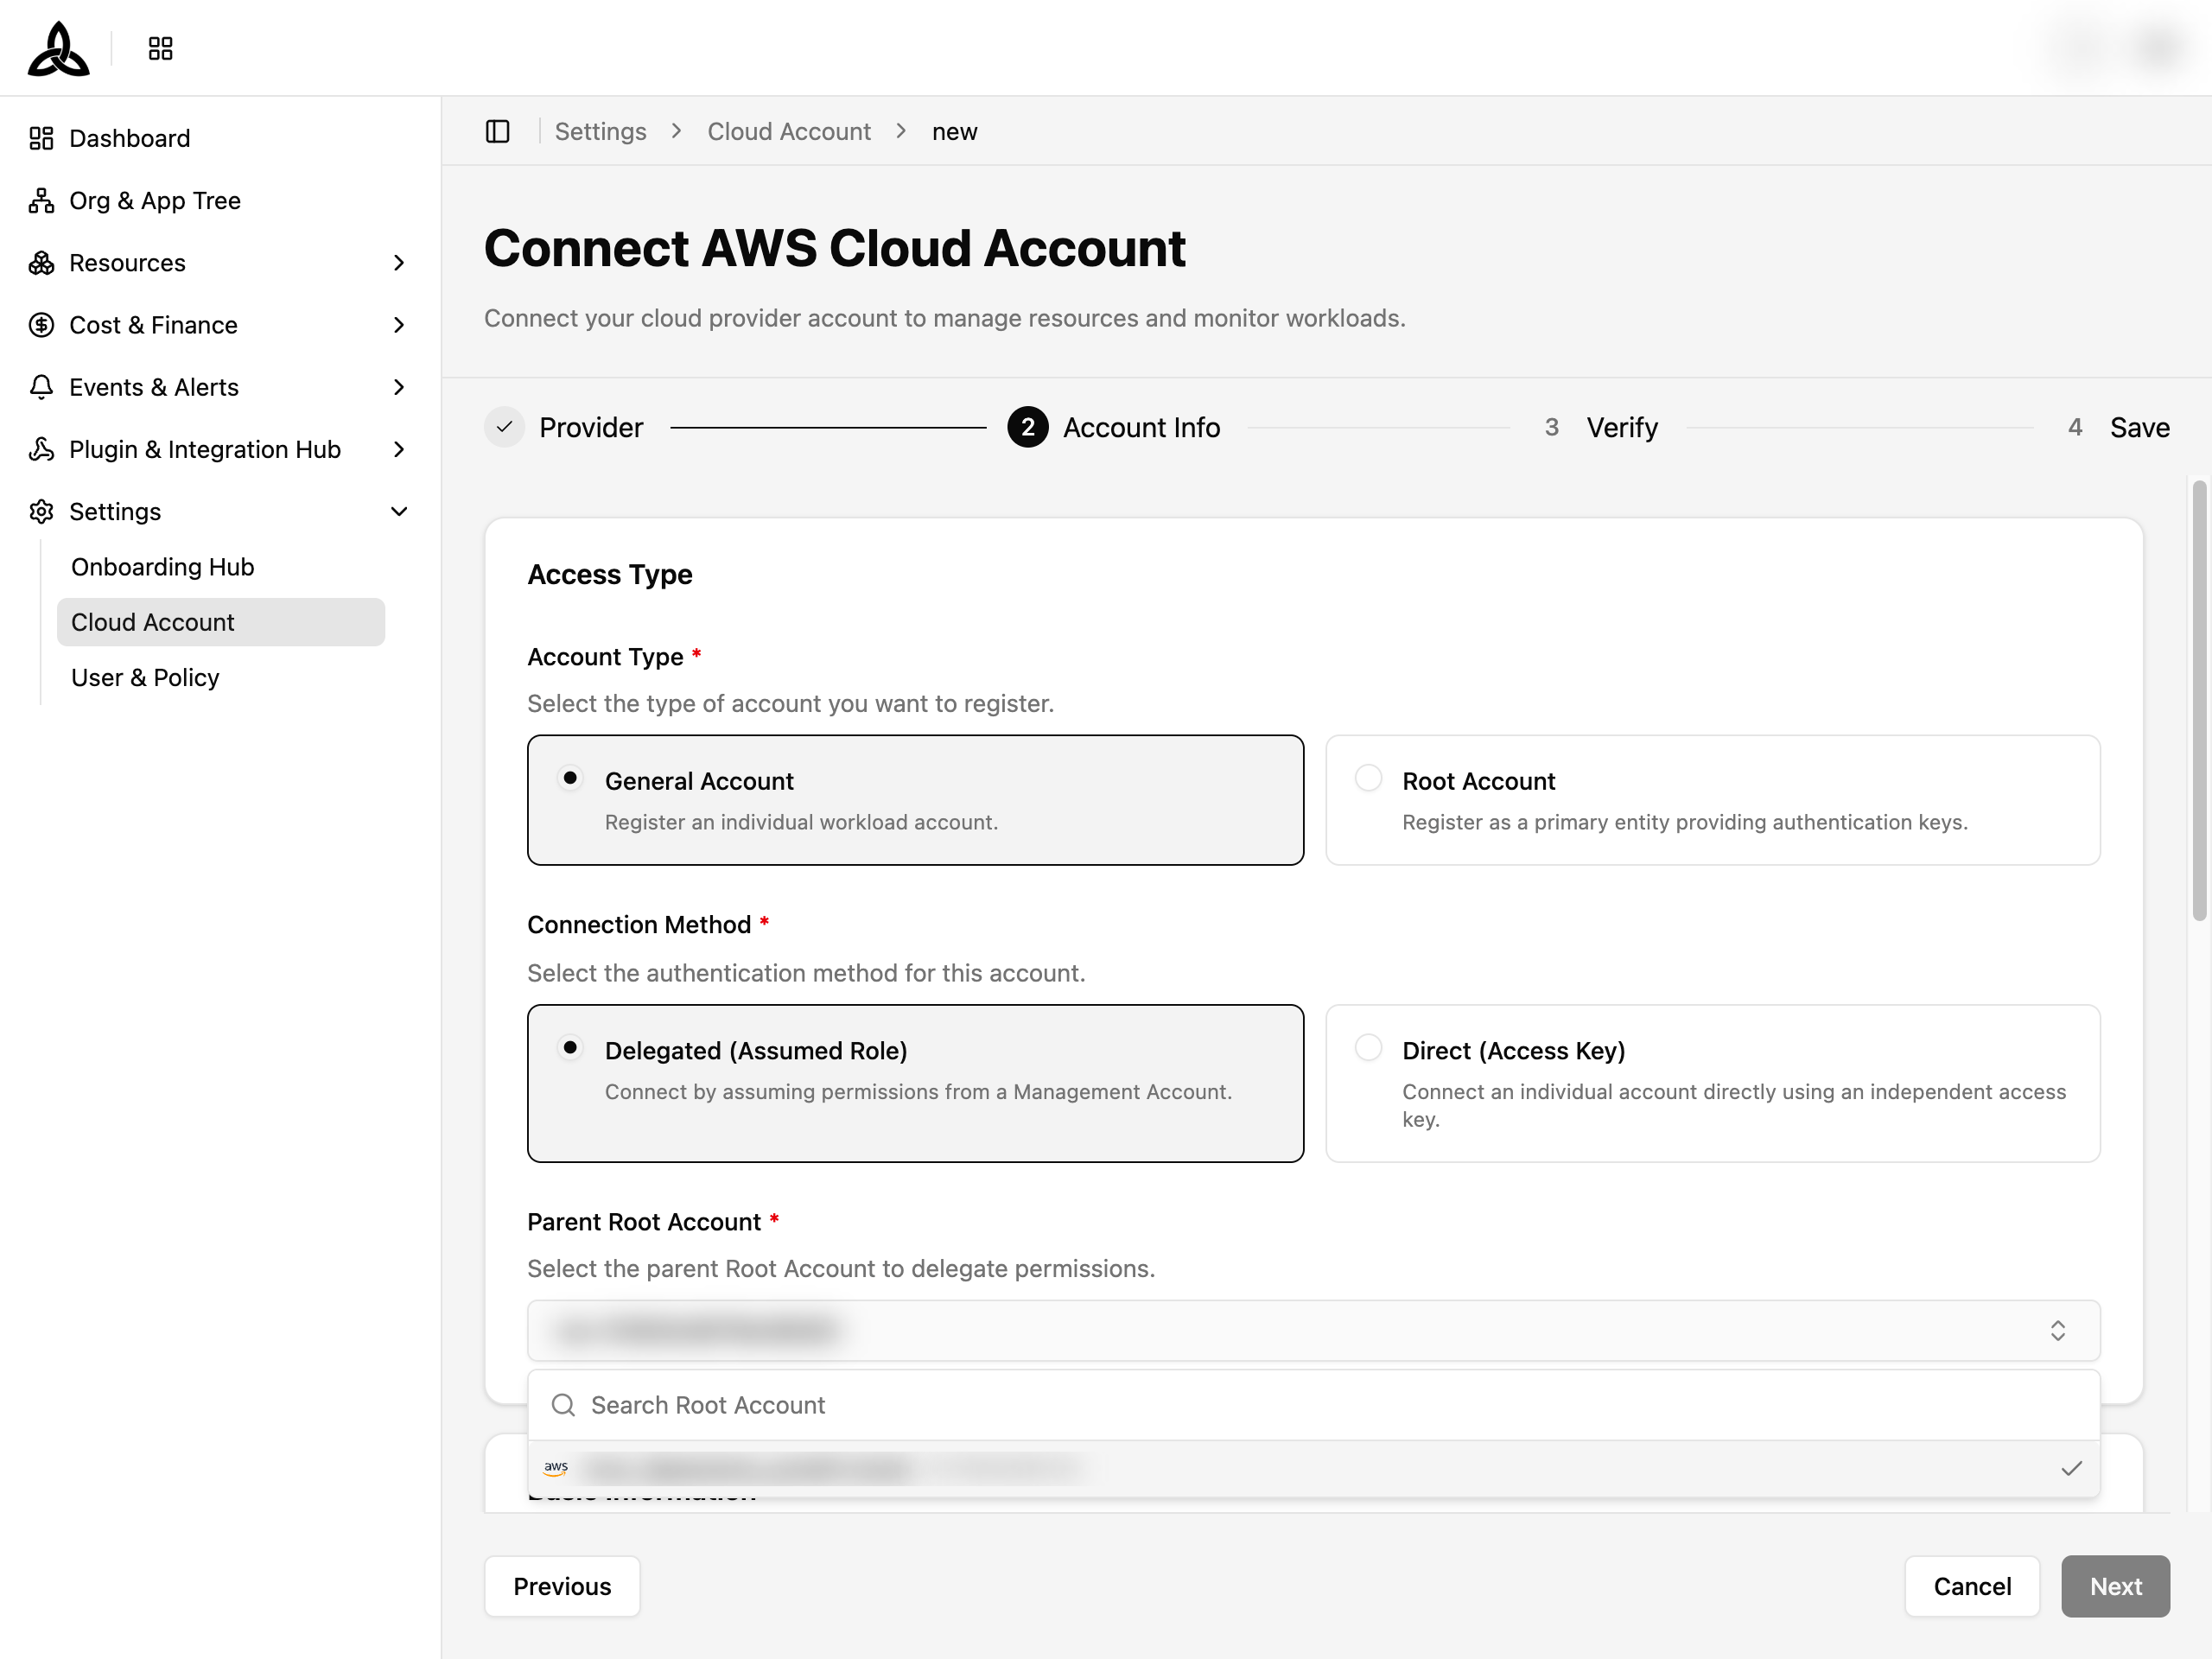2212x1659 pixels.
Task: Select Direct (Access Key) radio
Action: [x=1368, y=1047]
